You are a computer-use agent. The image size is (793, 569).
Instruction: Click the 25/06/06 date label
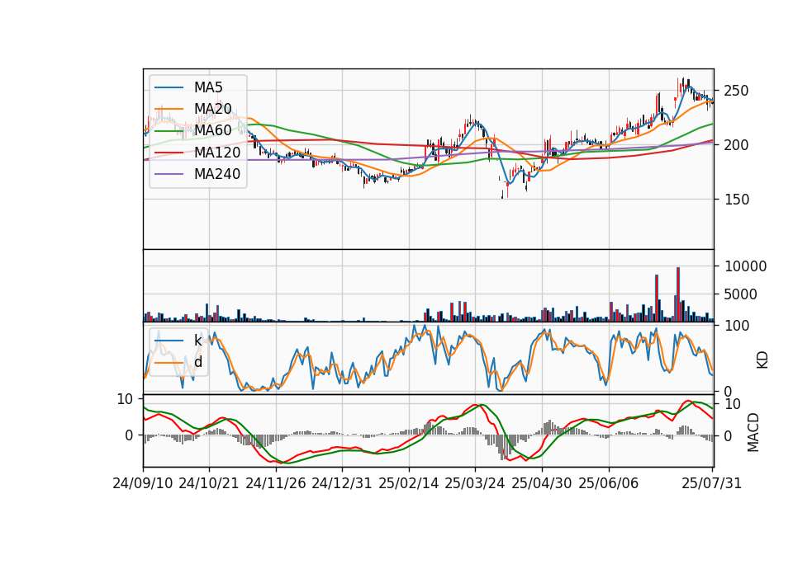(609, 483)
